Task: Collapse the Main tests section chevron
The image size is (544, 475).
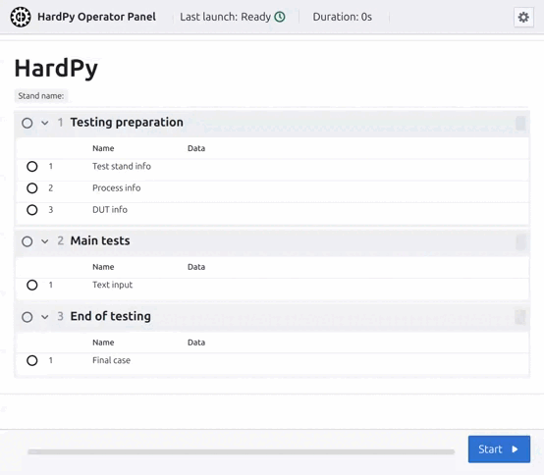Action: coord(45,241)
